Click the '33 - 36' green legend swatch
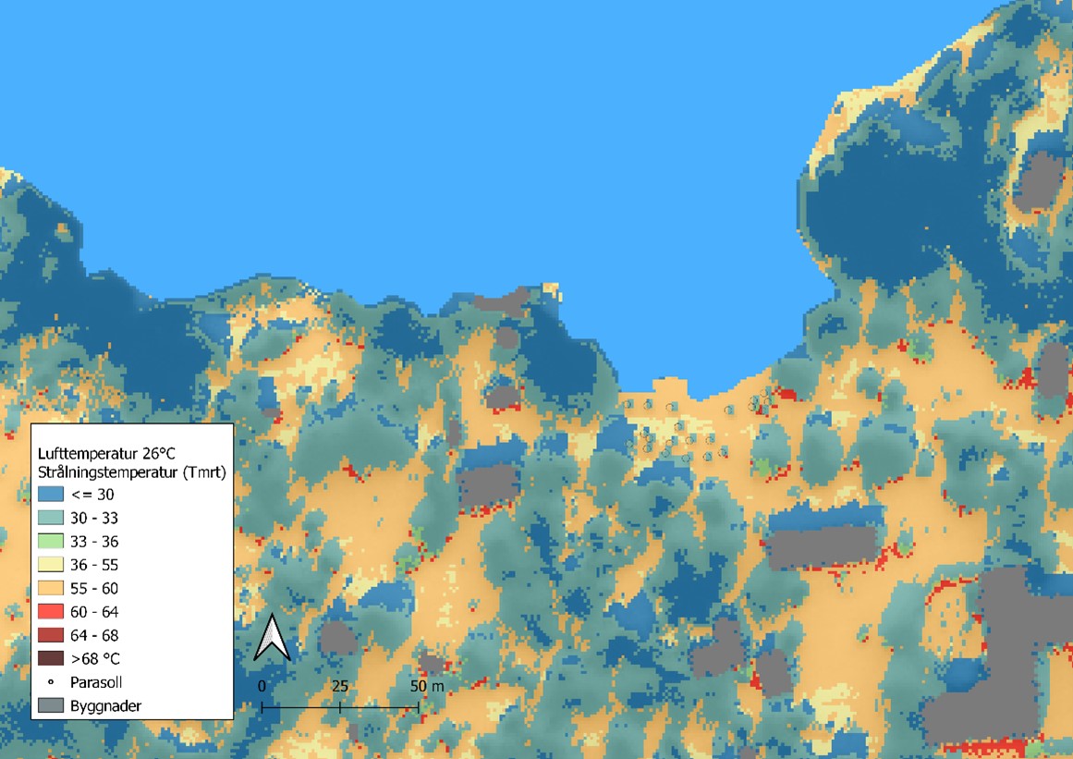The image size is (1073, 759). (52, 542)
